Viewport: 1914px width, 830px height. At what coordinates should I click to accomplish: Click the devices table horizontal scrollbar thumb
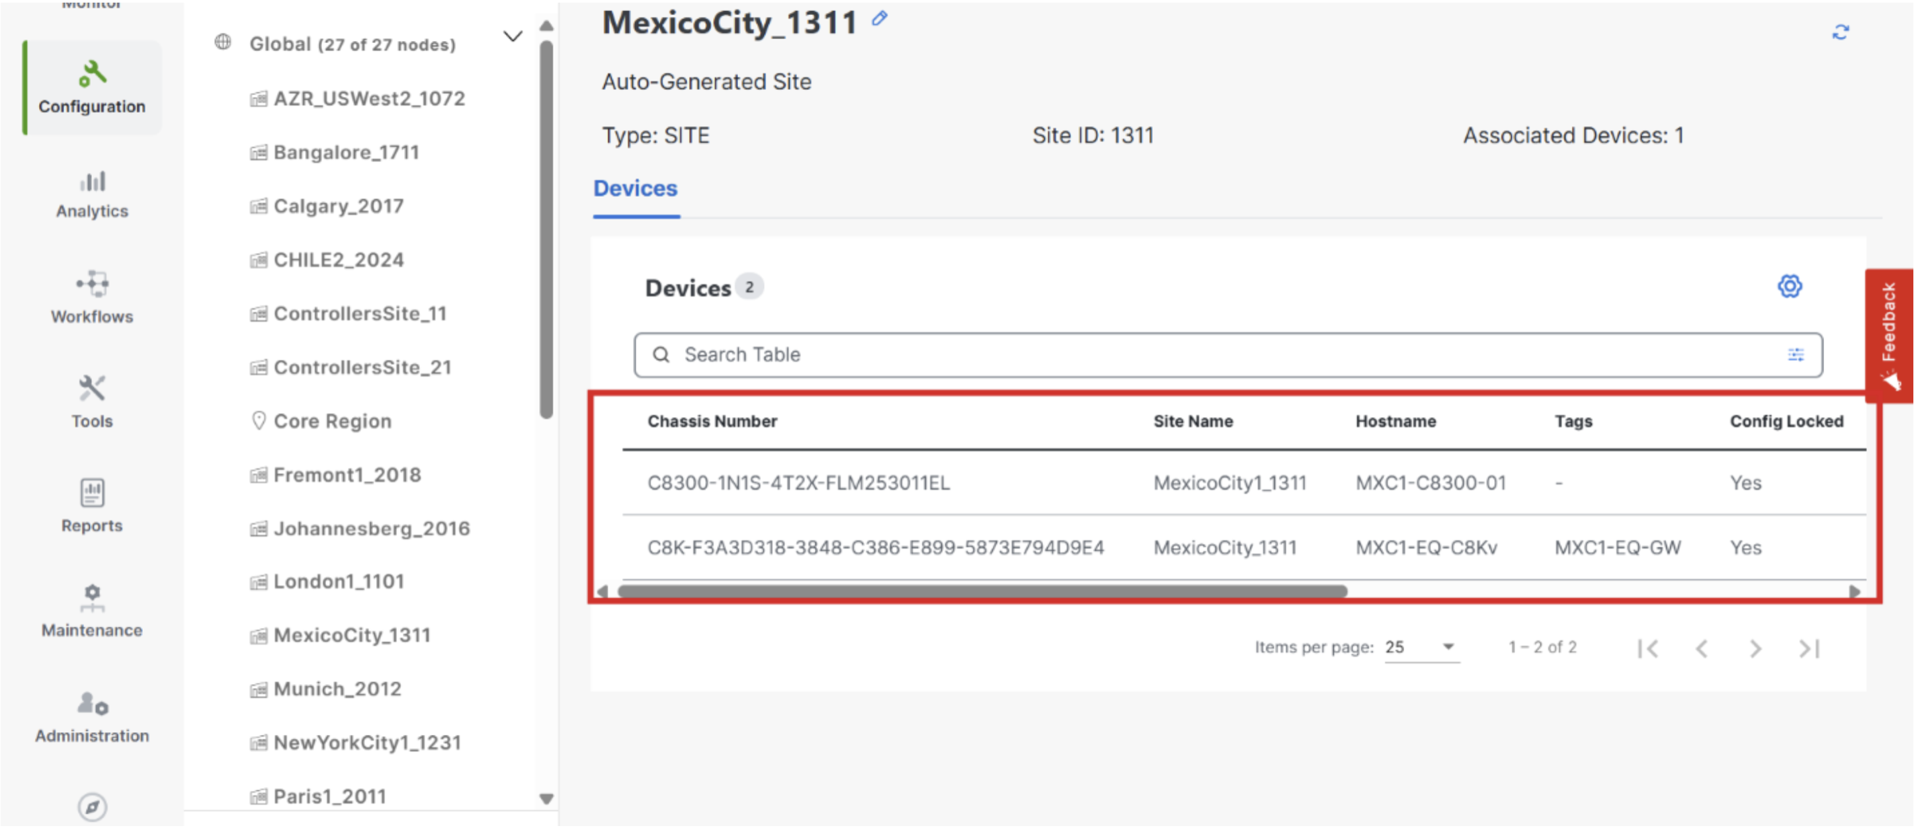(981, 591)
